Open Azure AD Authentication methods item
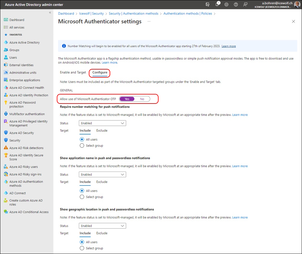302x254 pixels. (x=27, y=184)
